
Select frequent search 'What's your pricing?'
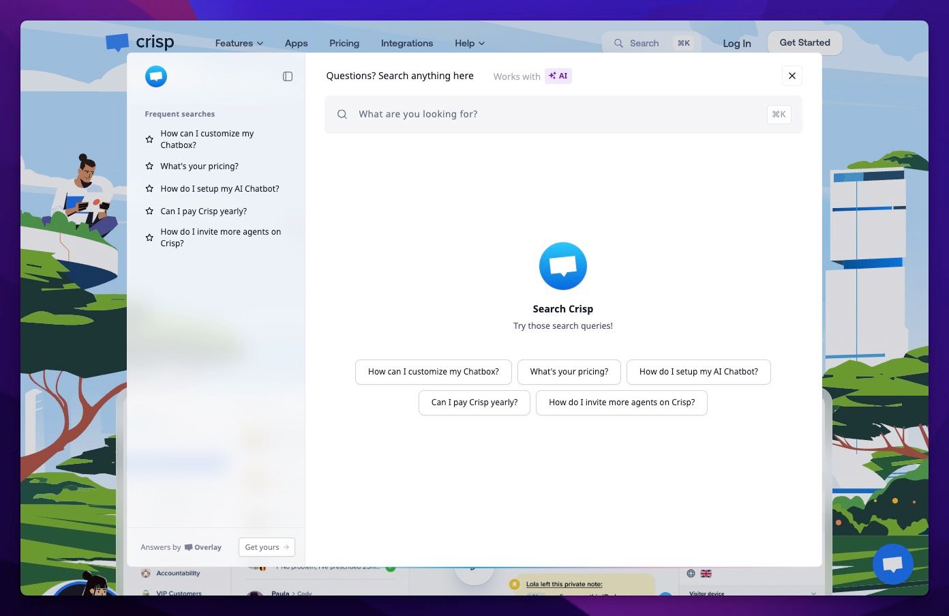click(x=199, y=166)
